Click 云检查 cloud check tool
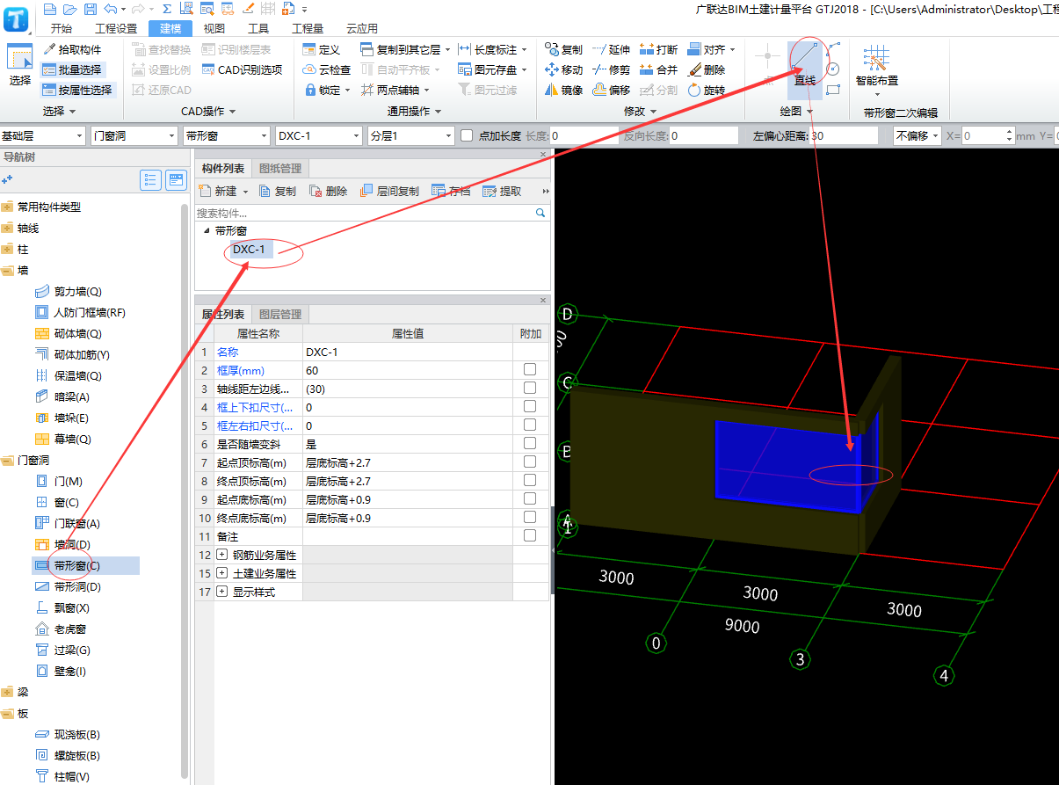1059x785 pixels. [327, 69]
